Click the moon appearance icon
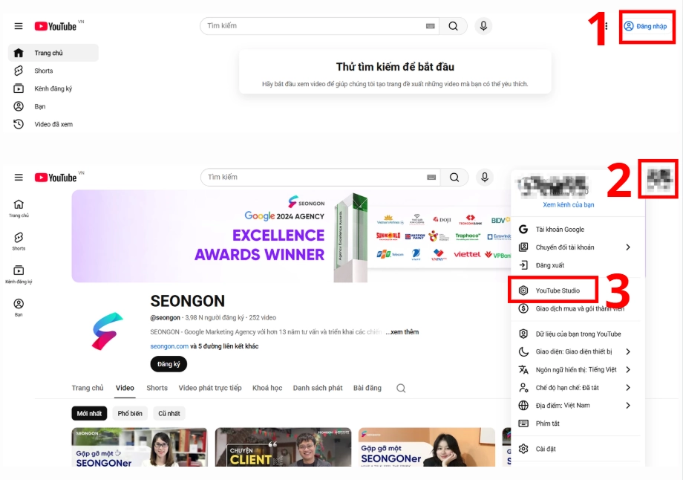 [x=523, y=351]
